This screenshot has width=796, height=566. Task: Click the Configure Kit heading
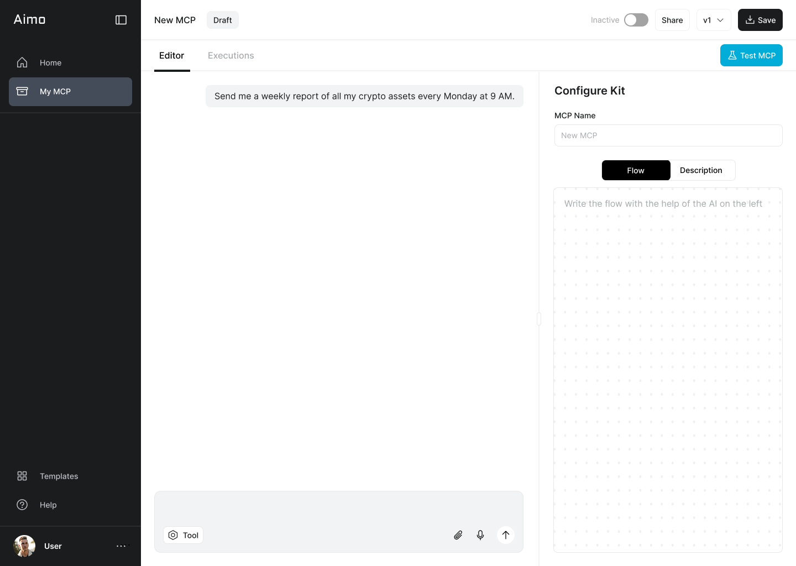(590, 91)
